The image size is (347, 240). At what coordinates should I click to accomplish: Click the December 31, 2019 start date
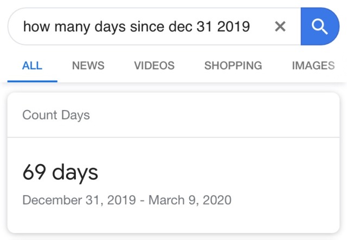(79, 200)
